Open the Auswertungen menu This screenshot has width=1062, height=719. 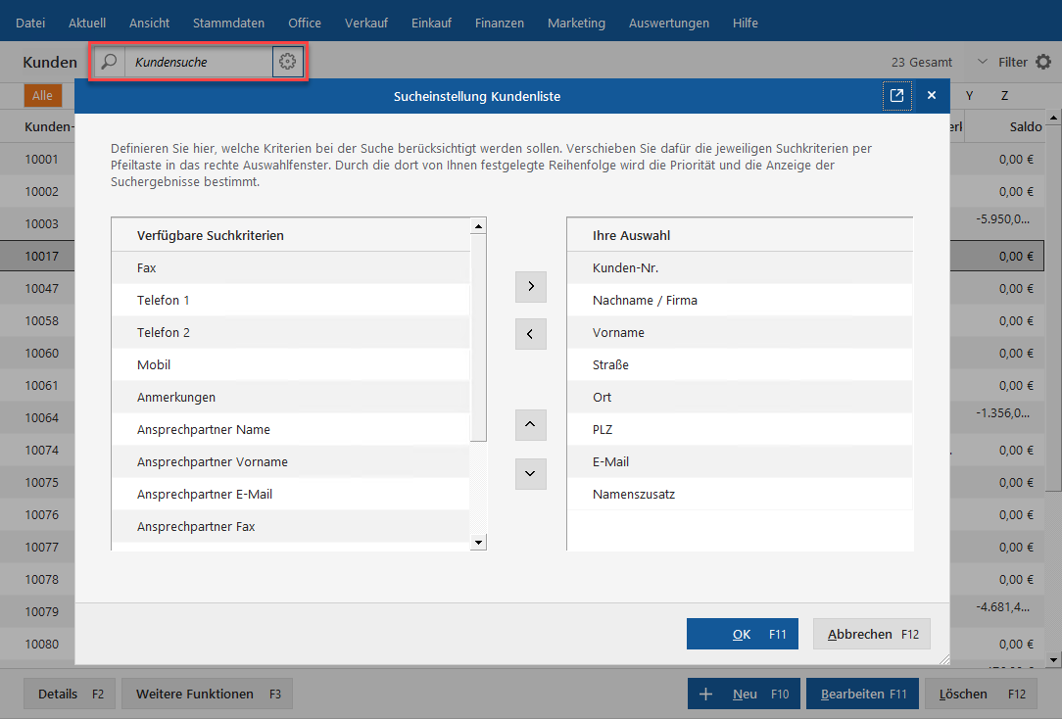pyautogui.click(x=668, y=23)
